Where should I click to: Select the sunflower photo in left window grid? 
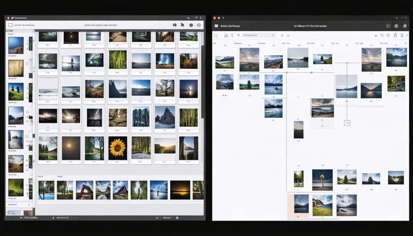(118, 148)
